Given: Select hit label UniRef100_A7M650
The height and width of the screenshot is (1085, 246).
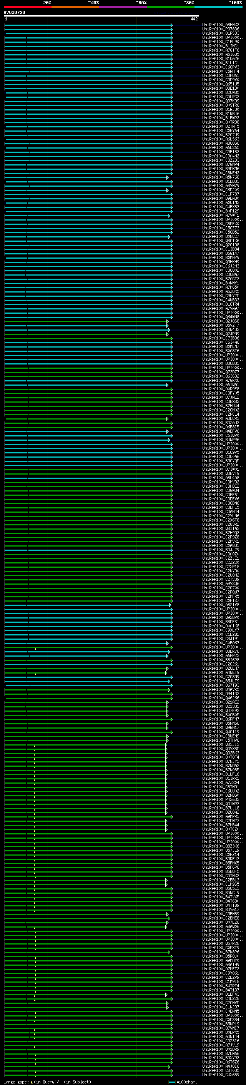Looking at the screenshot, I should [221, 287].
